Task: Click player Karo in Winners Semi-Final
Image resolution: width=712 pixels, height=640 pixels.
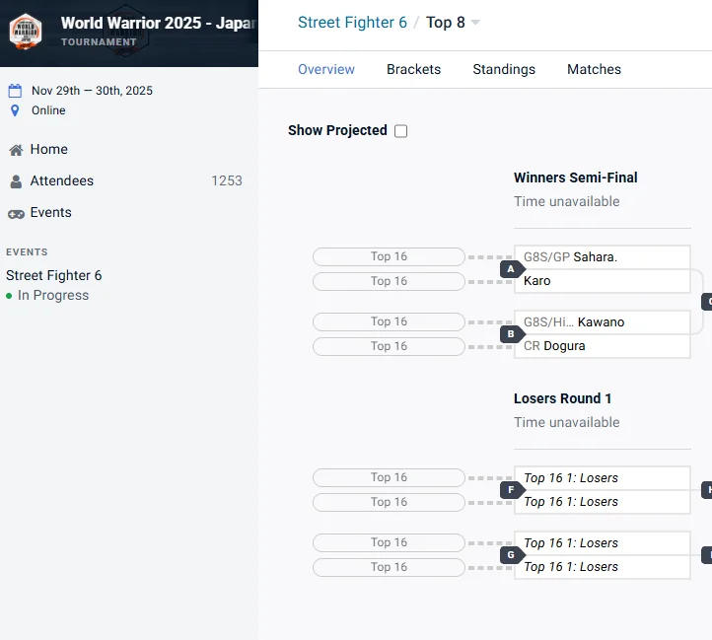Action: click(x=537, y=281)
